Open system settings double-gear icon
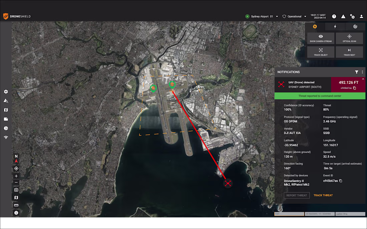The height and width of the screenshot is (229, 367). 352,16
